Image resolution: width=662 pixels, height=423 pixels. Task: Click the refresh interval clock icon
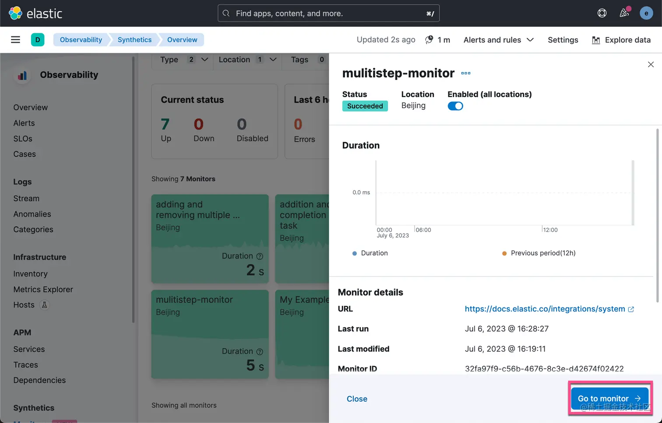point(430,40)
